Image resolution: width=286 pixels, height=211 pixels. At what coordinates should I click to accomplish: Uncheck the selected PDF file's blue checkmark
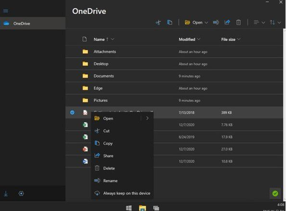click(72, 113)
